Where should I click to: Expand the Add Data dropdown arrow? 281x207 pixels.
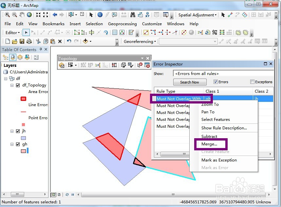click(90, 41)
